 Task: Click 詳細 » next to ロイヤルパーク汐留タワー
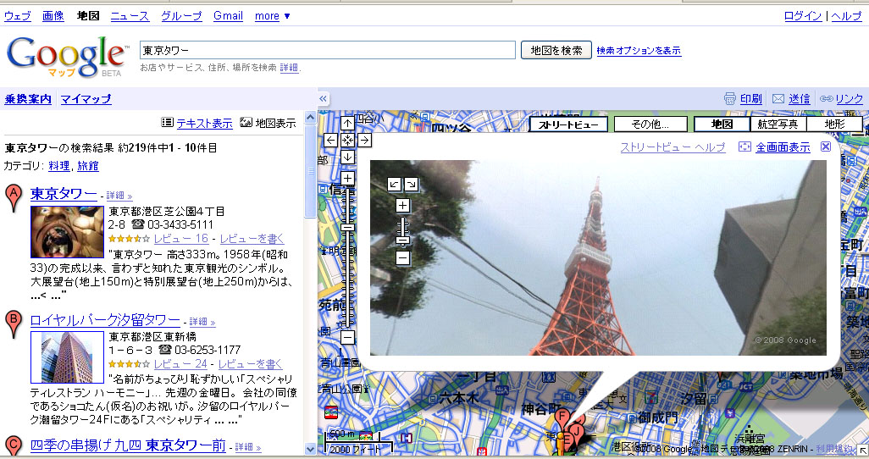tap(202, 322)
